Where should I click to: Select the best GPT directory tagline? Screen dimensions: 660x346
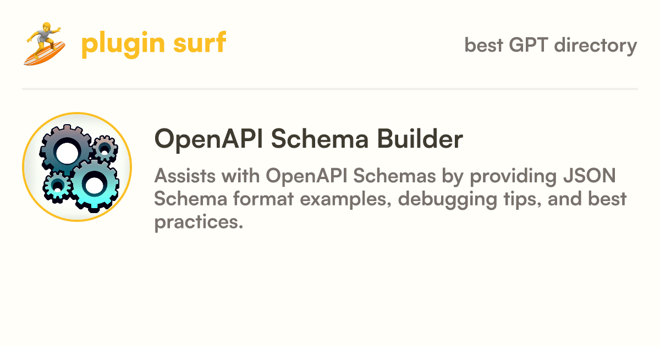551,45
